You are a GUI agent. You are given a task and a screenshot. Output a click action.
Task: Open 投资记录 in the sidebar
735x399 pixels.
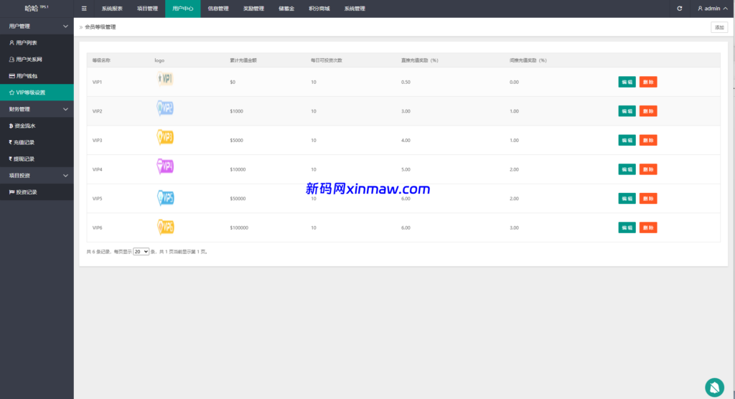click(37, 192)
